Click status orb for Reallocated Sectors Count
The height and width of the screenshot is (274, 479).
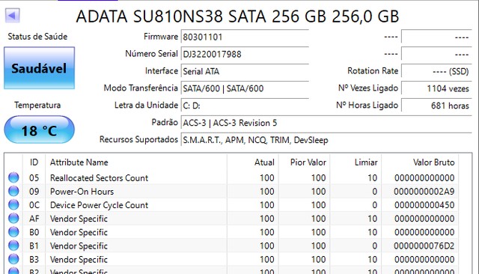(x=13, y=177)
